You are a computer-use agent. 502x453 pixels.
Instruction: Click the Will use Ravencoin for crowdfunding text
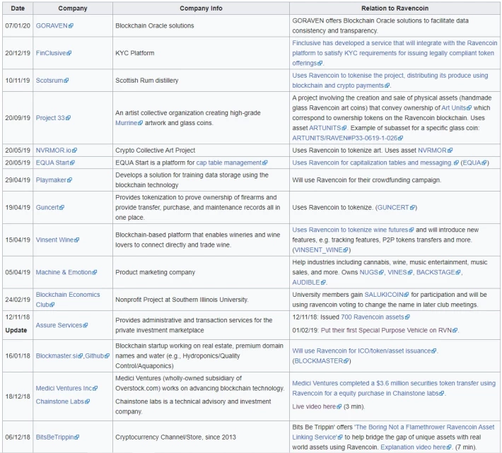pos(366,180)
